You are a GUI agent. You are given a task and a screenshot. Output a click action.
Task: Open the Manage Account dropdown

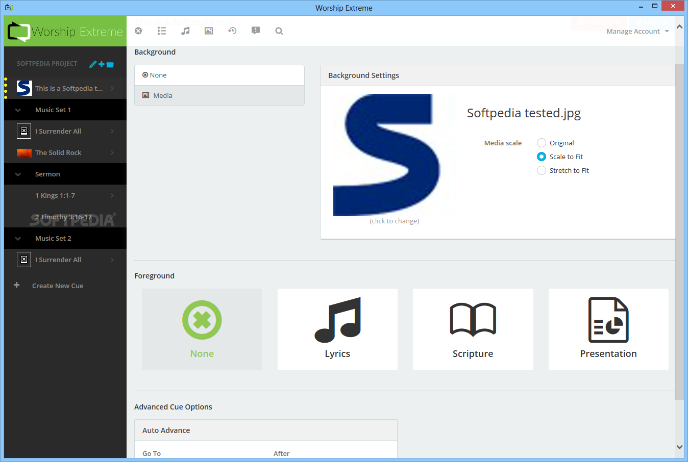[637, 32]
